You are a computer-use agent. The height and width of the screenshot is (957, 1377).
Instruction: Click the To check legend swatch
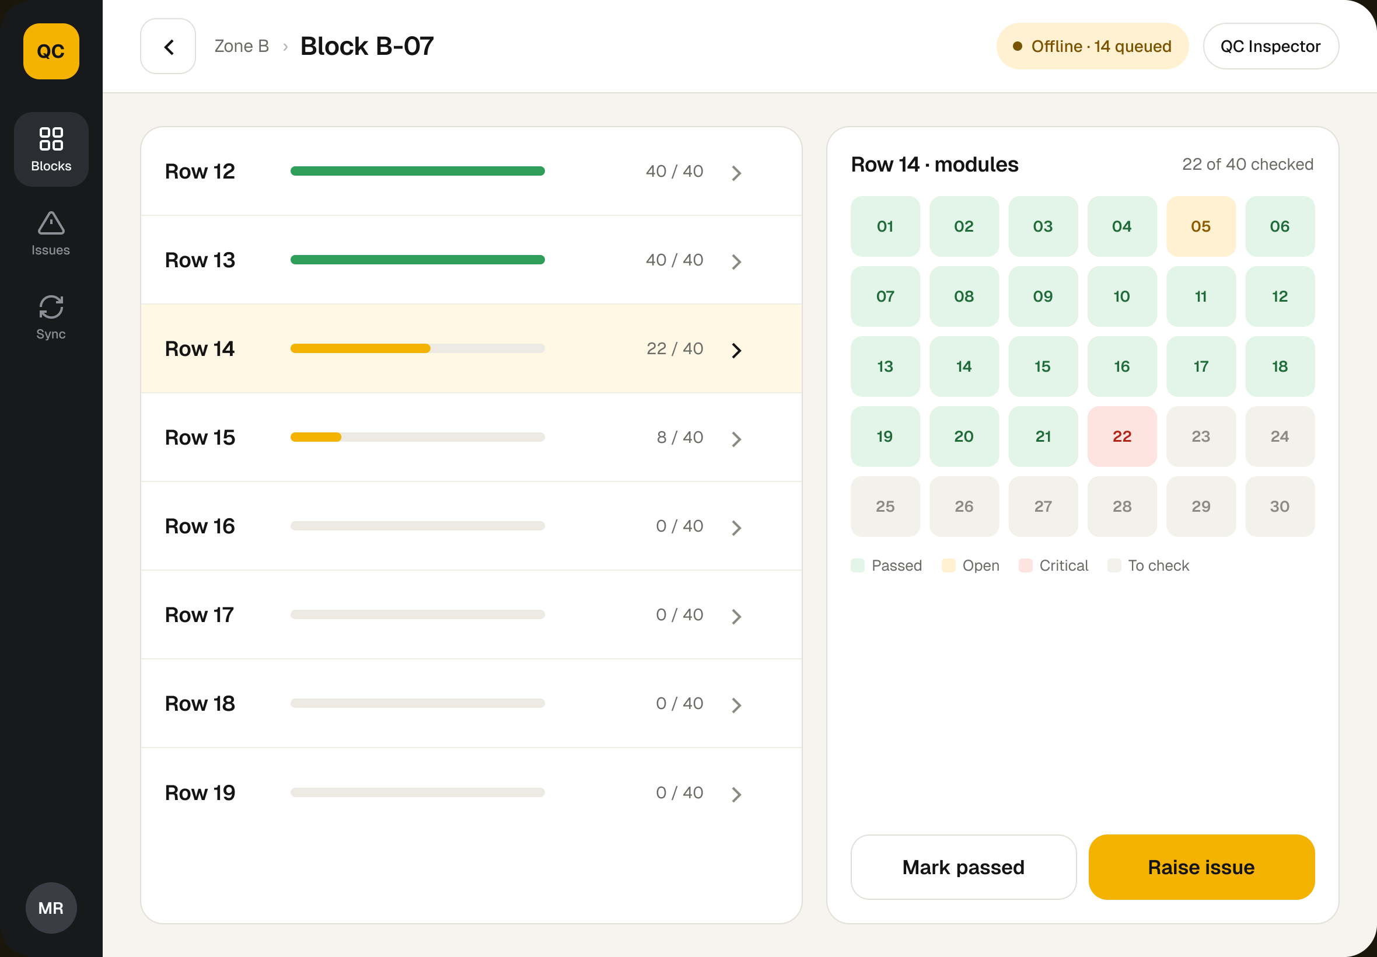tap(1114, 565)
